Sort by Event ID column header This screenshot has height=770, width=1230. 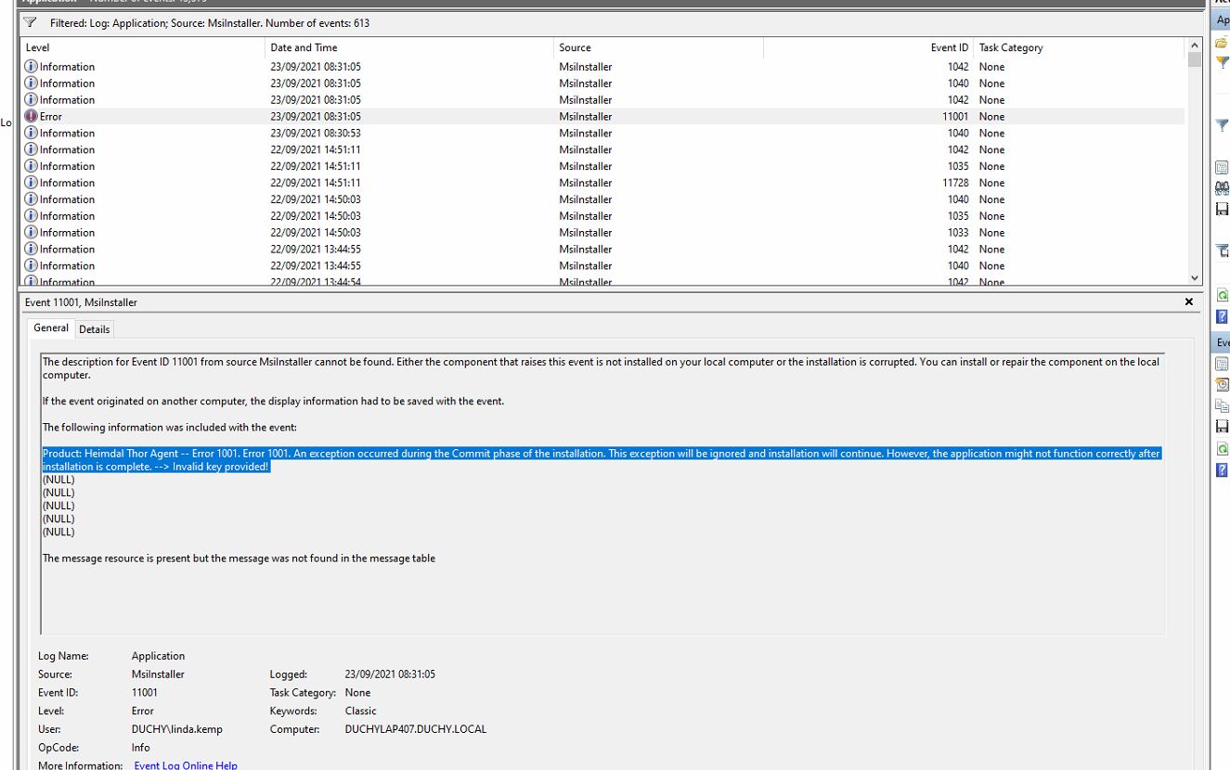868,47
